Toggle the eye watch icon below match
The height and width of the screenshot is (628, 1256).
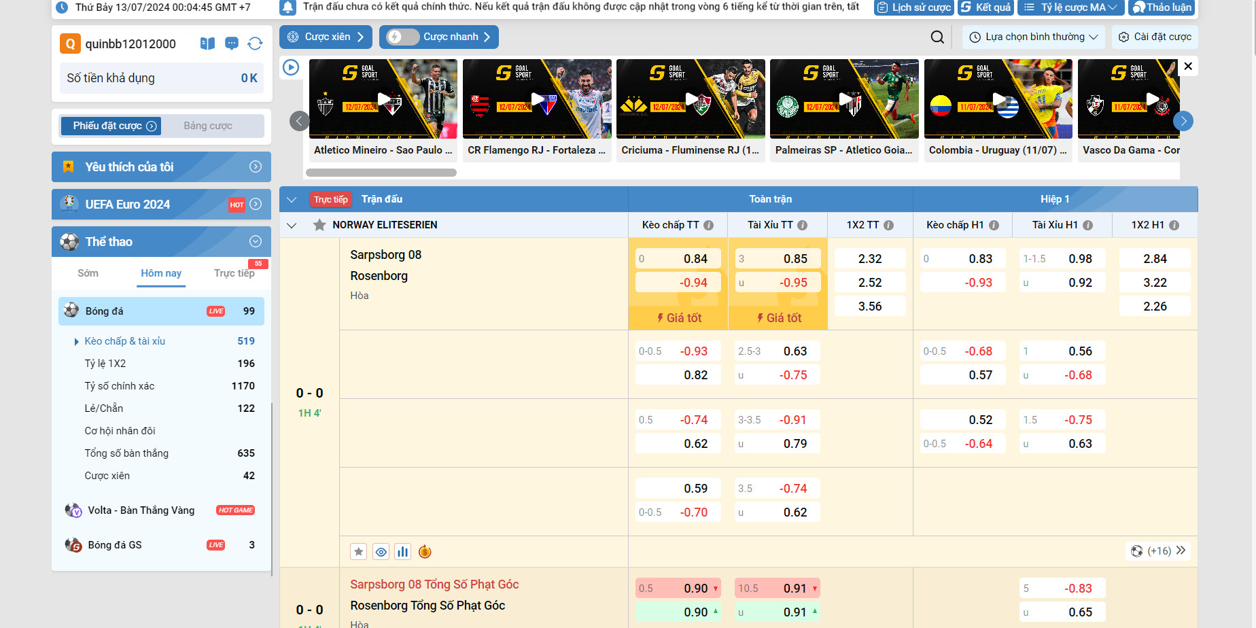pyautogui.click(x=381, y=552)
